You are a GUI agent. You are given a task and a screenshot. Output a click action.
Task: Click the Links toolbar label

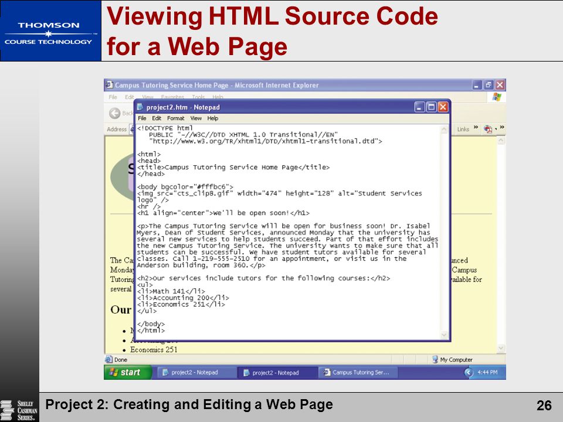pyautogui.click(x=463, y=129)
